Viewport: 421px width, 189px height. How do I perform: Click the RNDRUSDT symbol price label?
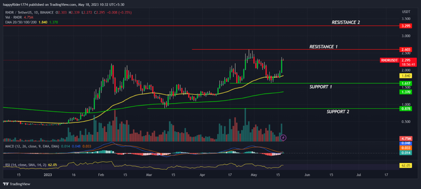pos(389,60)
